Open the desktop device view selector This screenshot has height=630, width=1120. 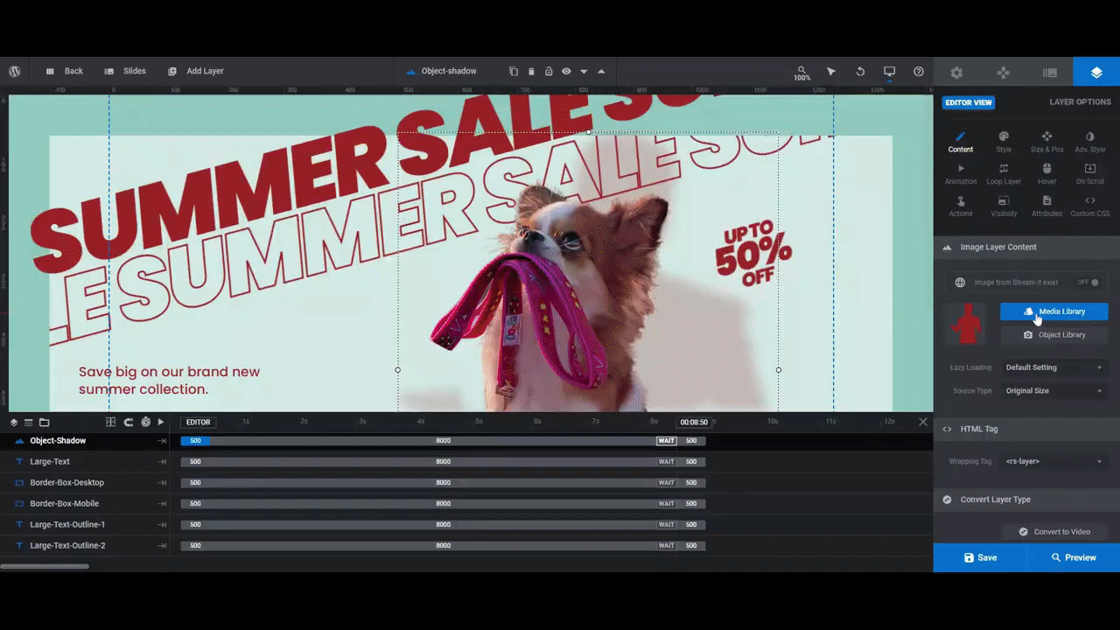point(889,71)
